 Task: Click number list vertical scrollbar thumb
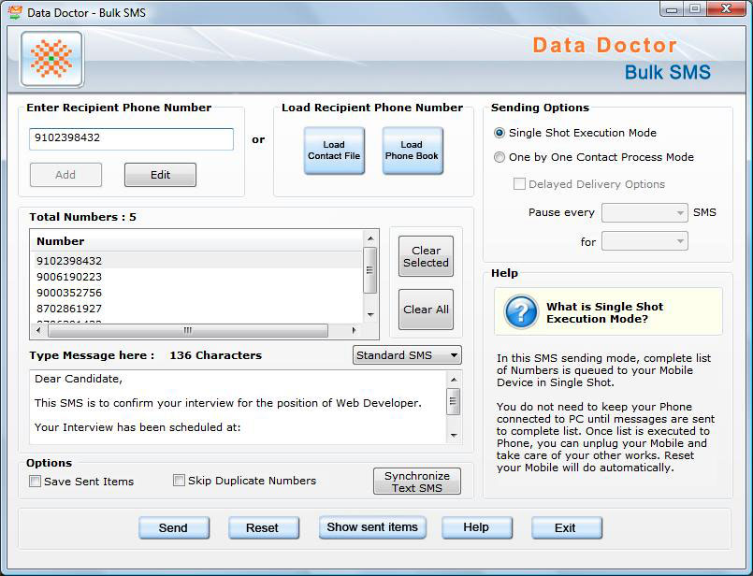[x=369, y=269]
